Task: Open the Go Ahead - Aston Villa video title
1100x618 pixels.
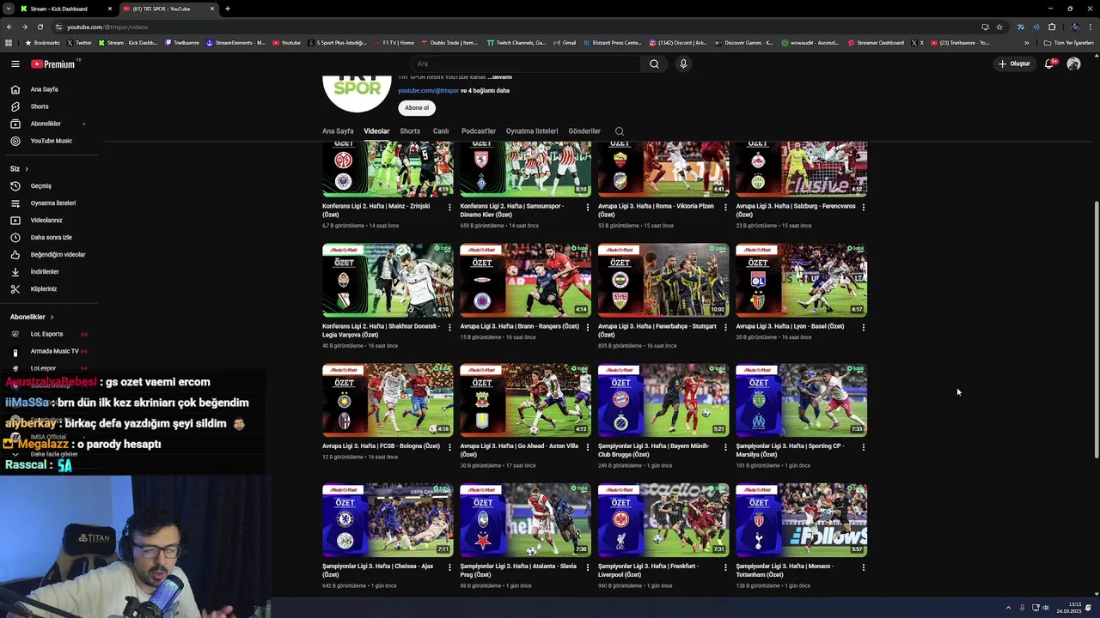Action: (x=519, y=450)
